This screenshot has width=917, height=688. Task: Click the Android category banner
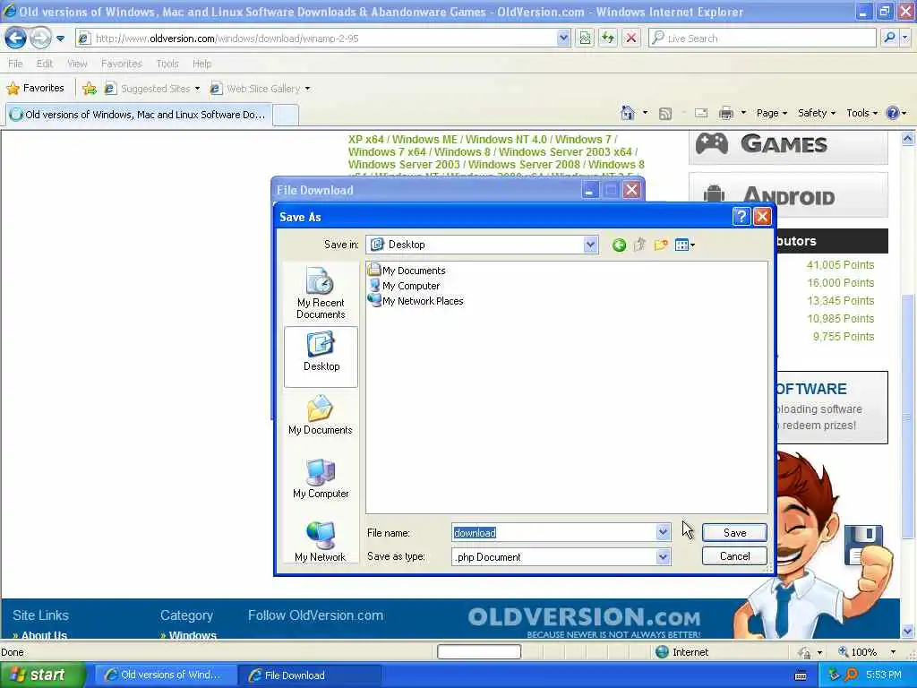tap(788, 195)
